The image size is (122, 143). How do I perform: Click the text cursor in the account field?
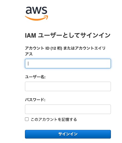coord(28,64)
